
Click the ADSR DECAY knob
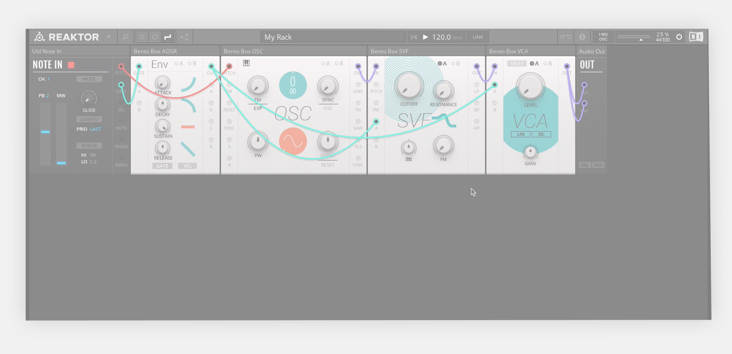162,105
